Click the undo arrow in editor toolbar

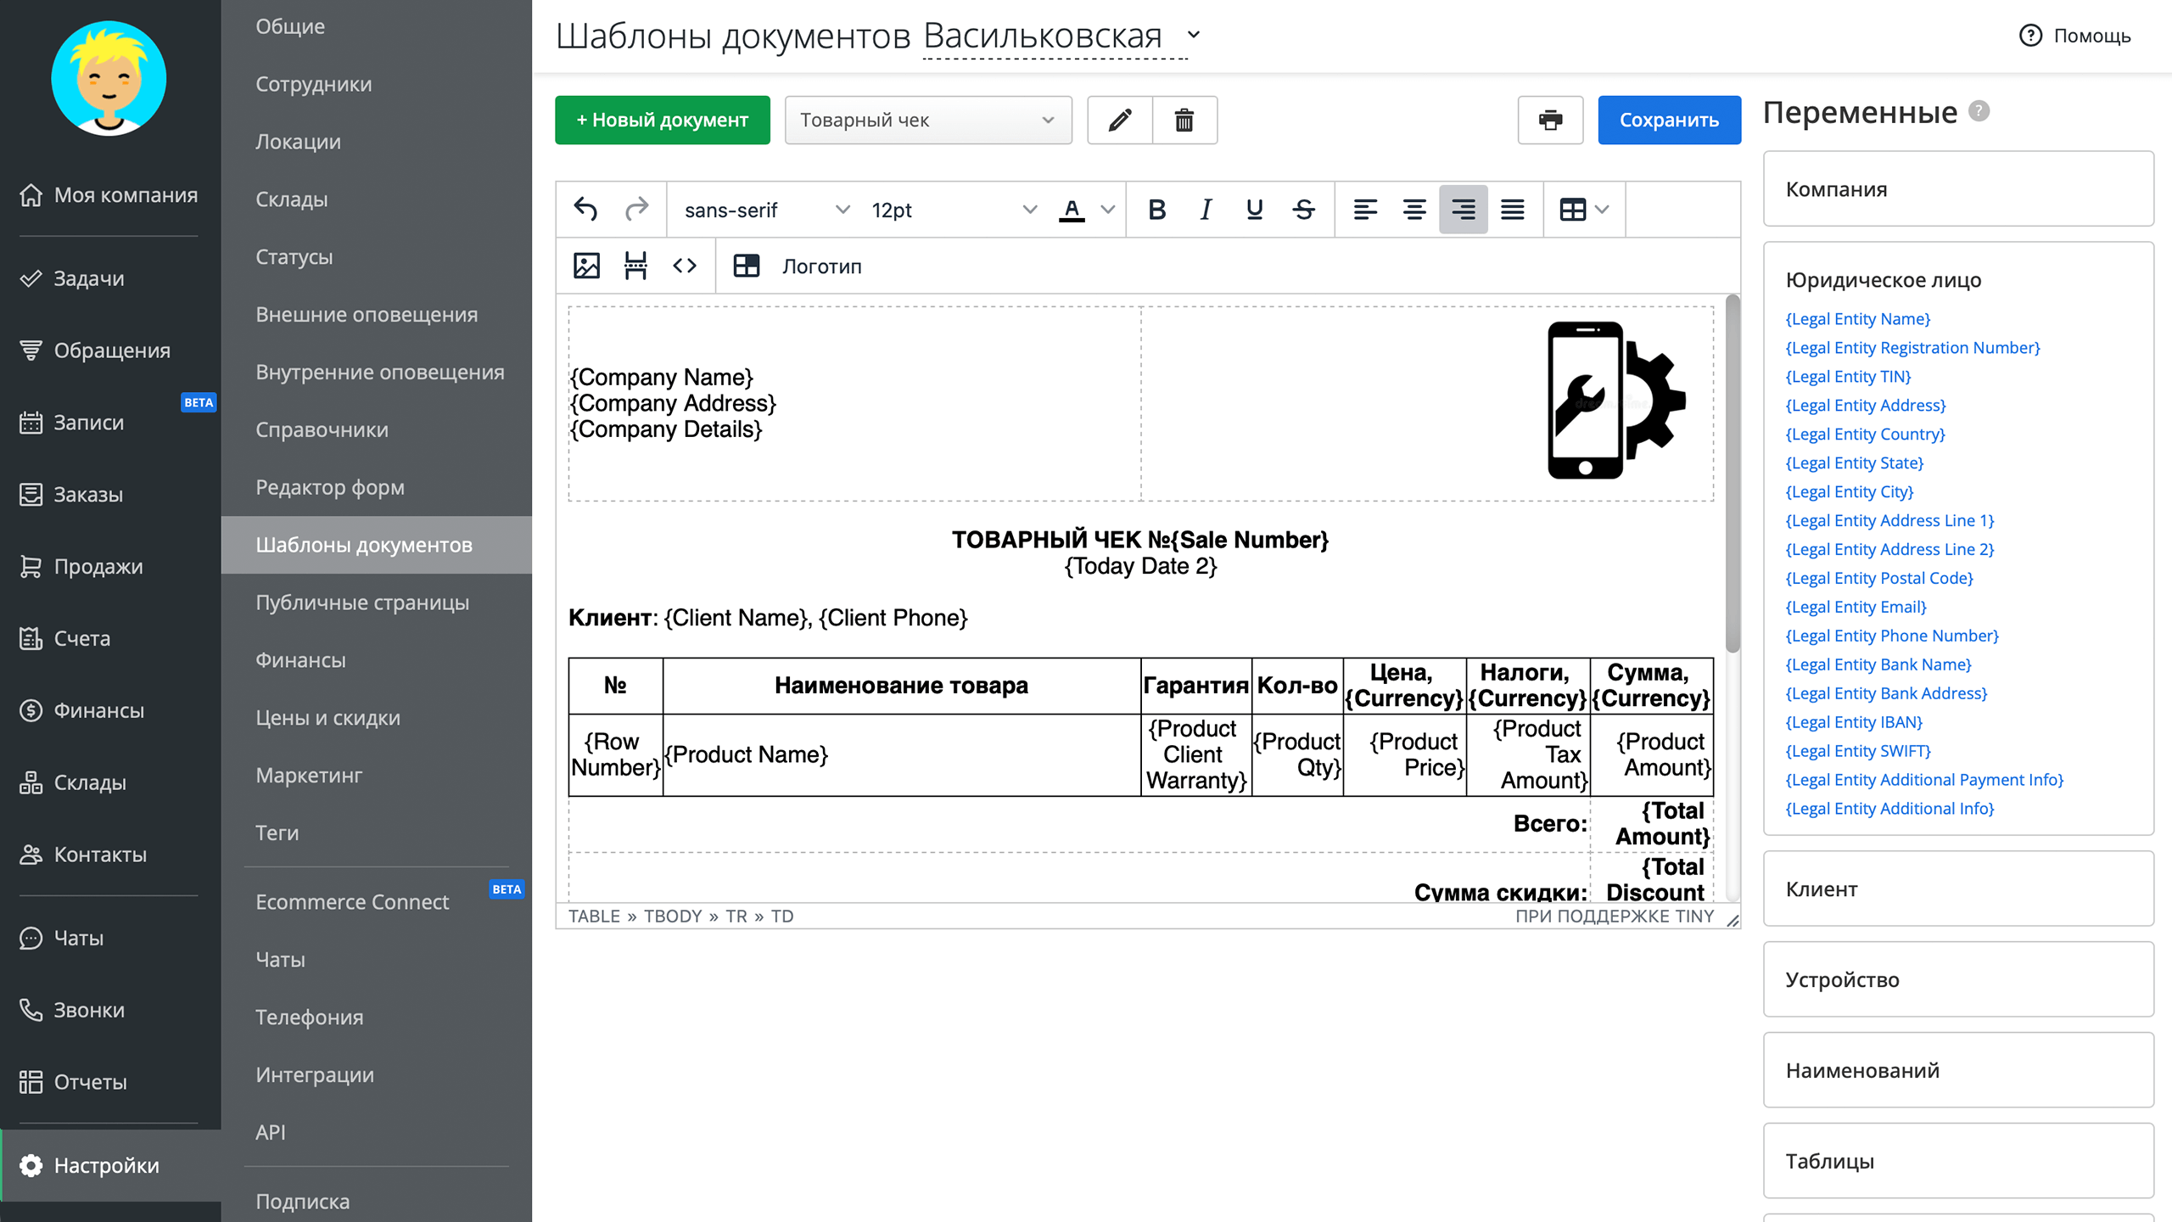tap(585, 209)
